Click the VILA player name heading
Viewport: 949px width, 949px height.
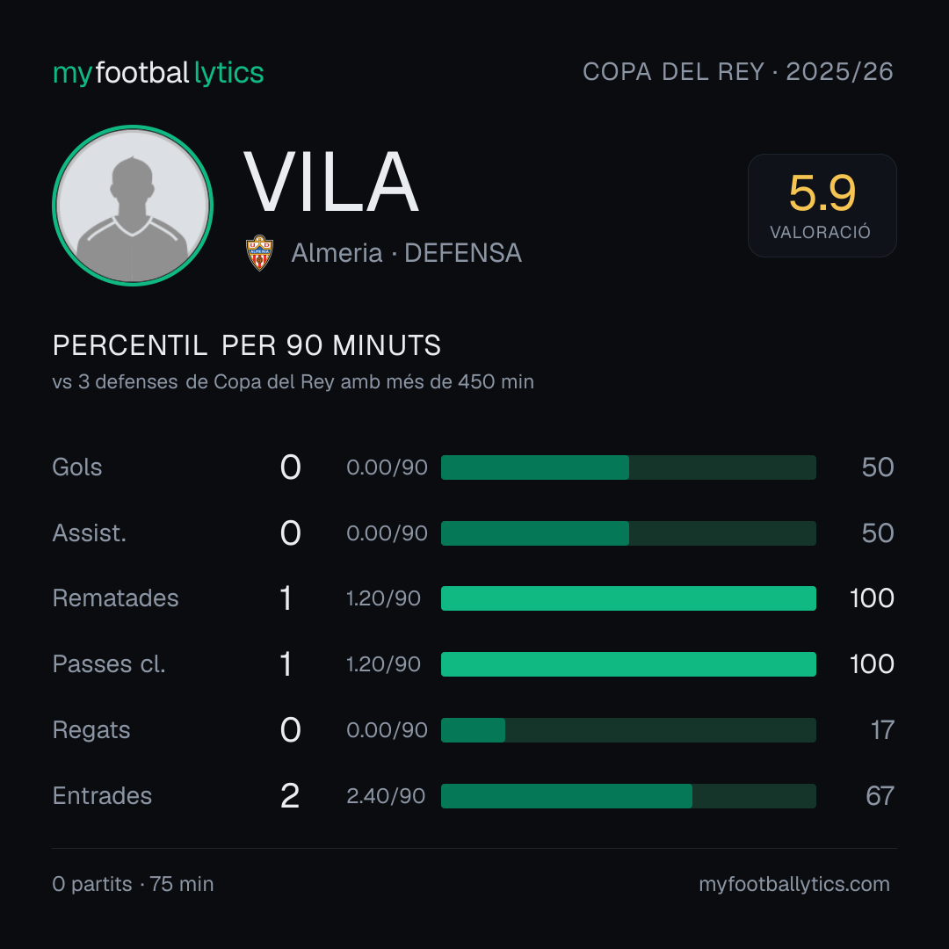tap(331, 182)
